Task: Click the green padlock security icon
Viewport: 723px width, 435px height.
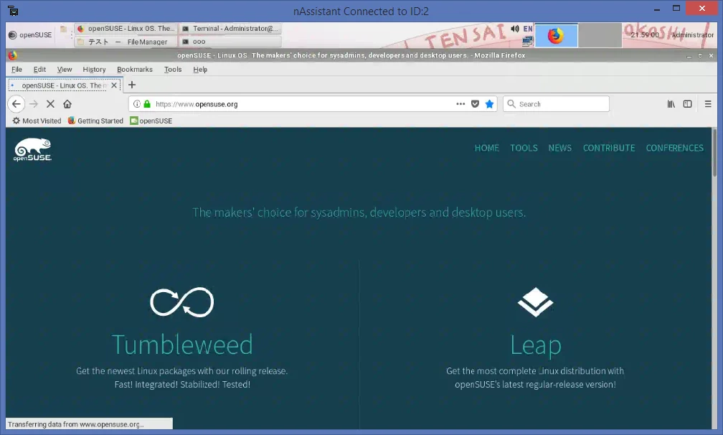Action: [147, 104]
